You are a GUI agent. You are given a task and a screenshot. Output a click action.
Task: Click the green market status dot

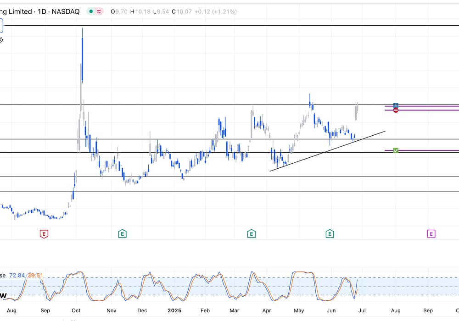tap(92, 11)
